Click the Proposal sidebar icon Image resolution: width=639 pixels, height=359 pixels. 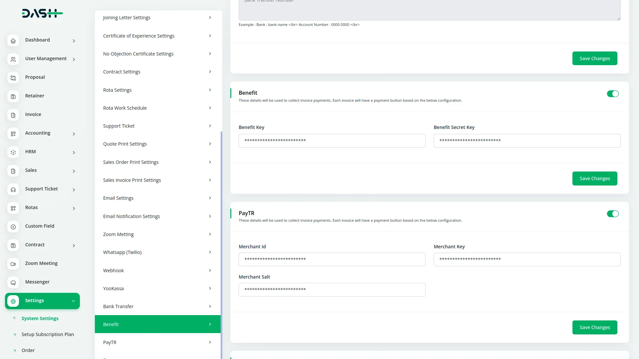(x=13, y=78)
